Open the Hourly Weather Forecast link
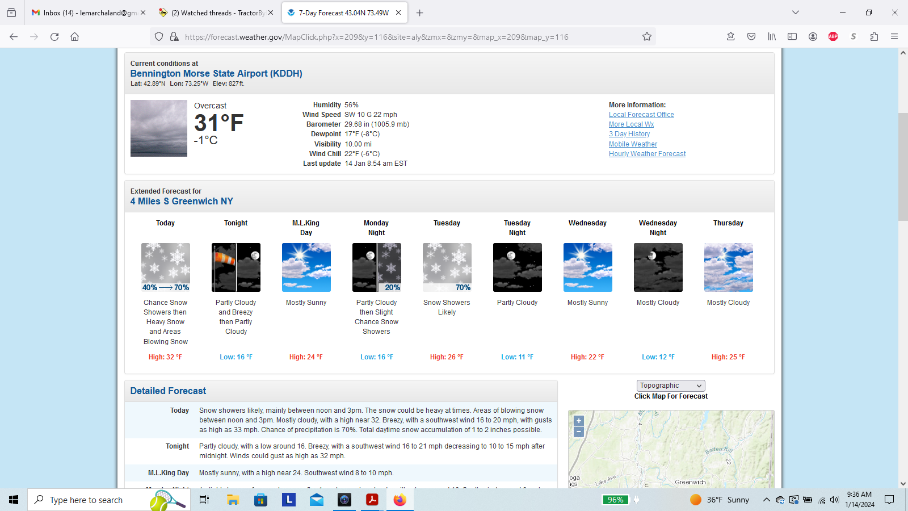This screenshot has width=908, height=511. [647, 154]
